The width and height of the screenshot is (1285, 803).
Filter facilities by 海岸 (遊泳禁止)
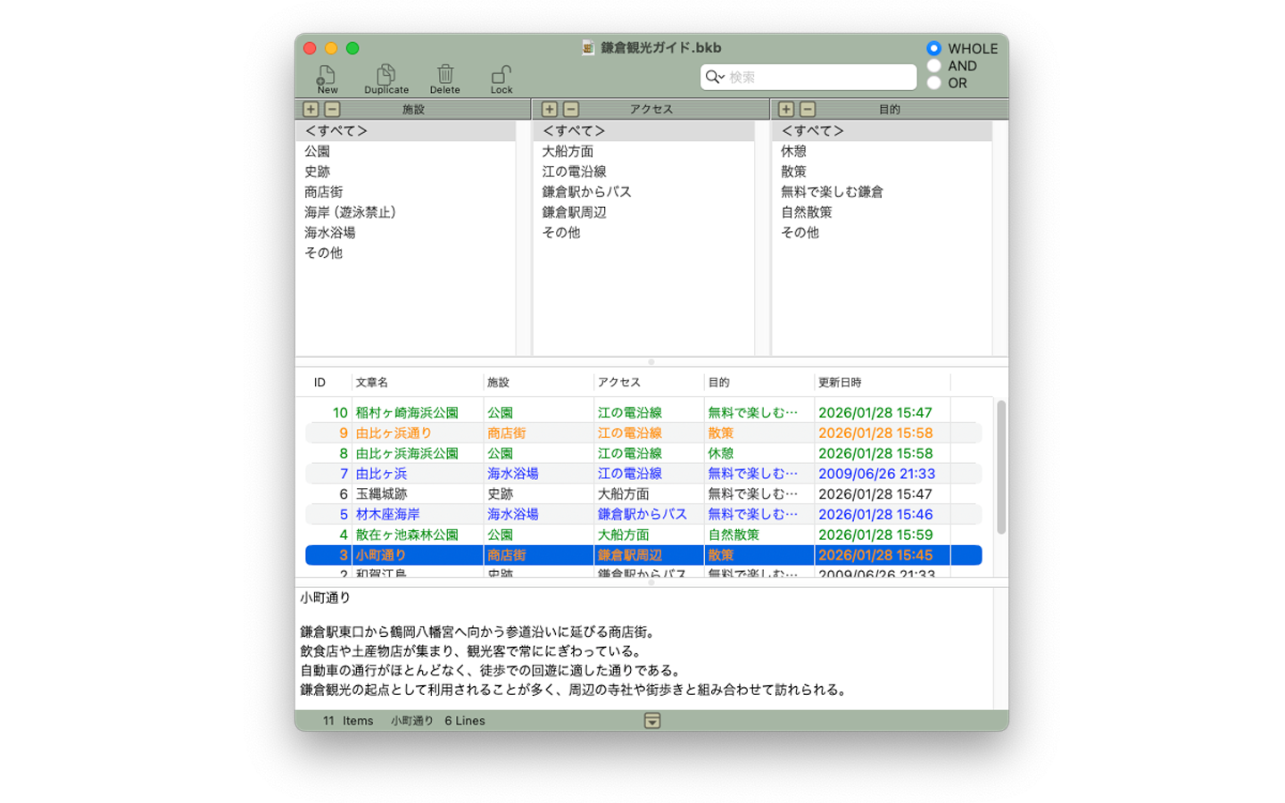click(406, 212)
